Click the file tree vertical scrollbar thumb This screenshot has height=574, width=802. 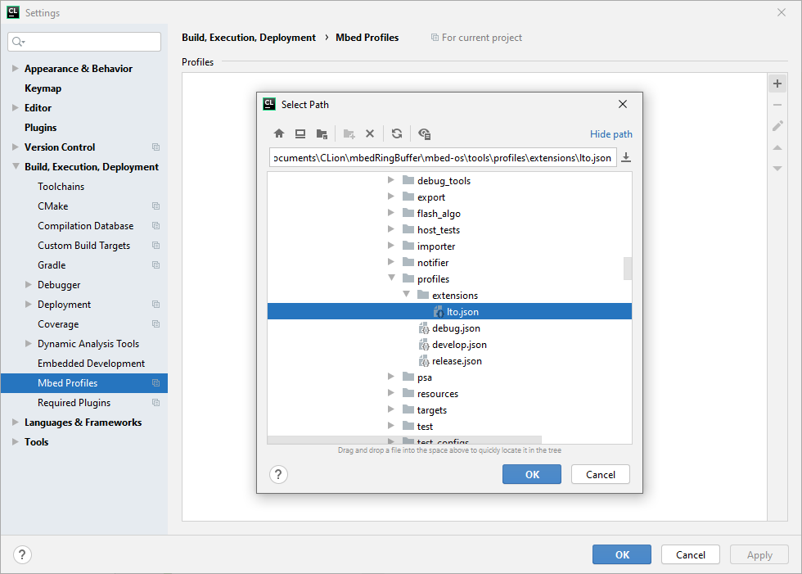pos(628,269)
